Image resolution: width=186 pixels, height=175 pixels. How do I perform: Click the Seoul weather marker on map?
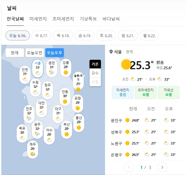tap(38, 68)
